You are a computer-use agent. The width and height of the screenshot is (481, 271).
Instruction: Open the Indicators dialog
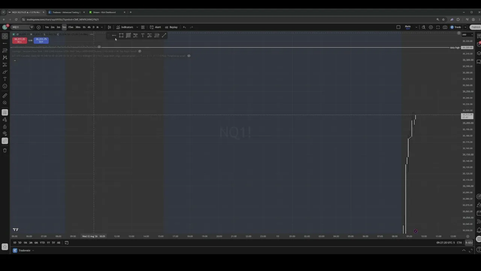[124, 27]
